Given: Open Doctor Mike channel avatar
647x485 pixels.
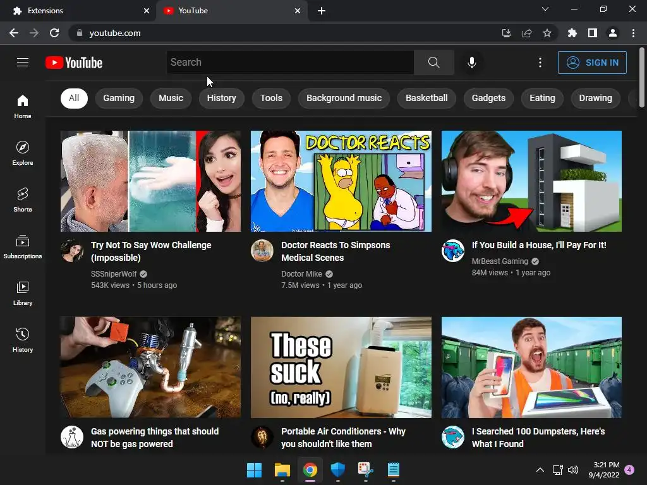Looking at the screenshot, I should coord(262,251).
